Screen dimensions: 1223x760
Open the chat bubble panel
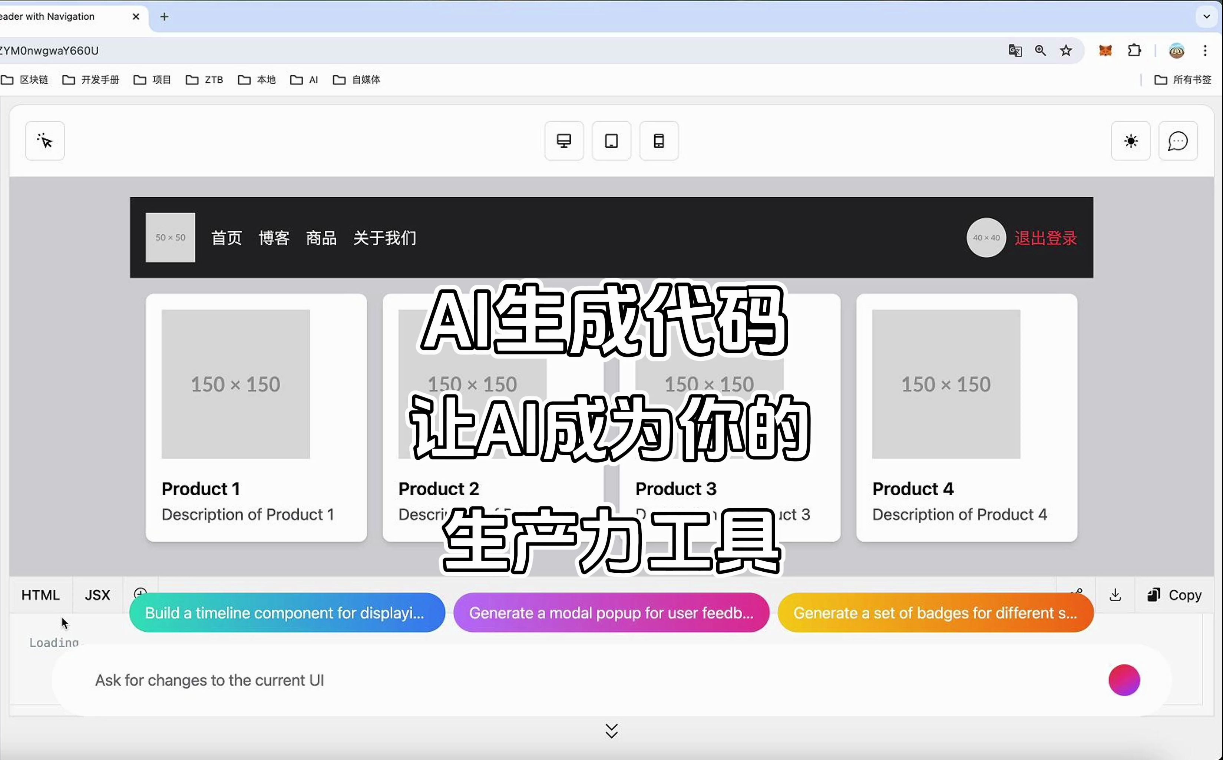[x=1178, y=141]
